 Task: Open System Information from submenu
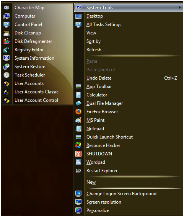coord(37,58)
